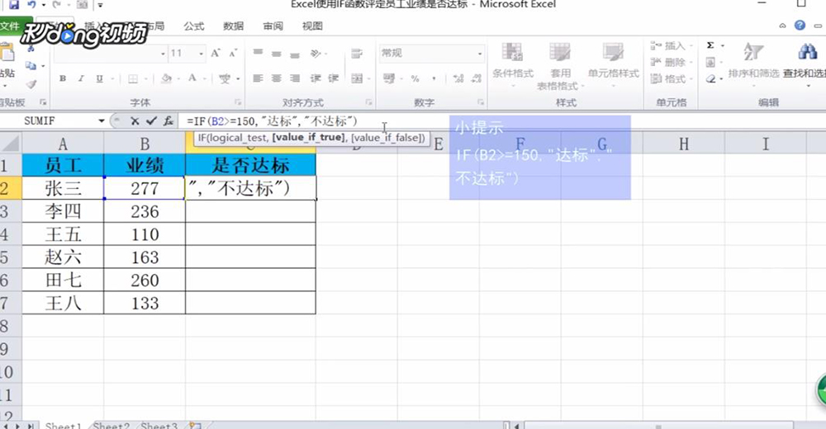826x429 pixels.
Task: Open AutoSum dropdown arrow
Action: [x=722, y=46]
